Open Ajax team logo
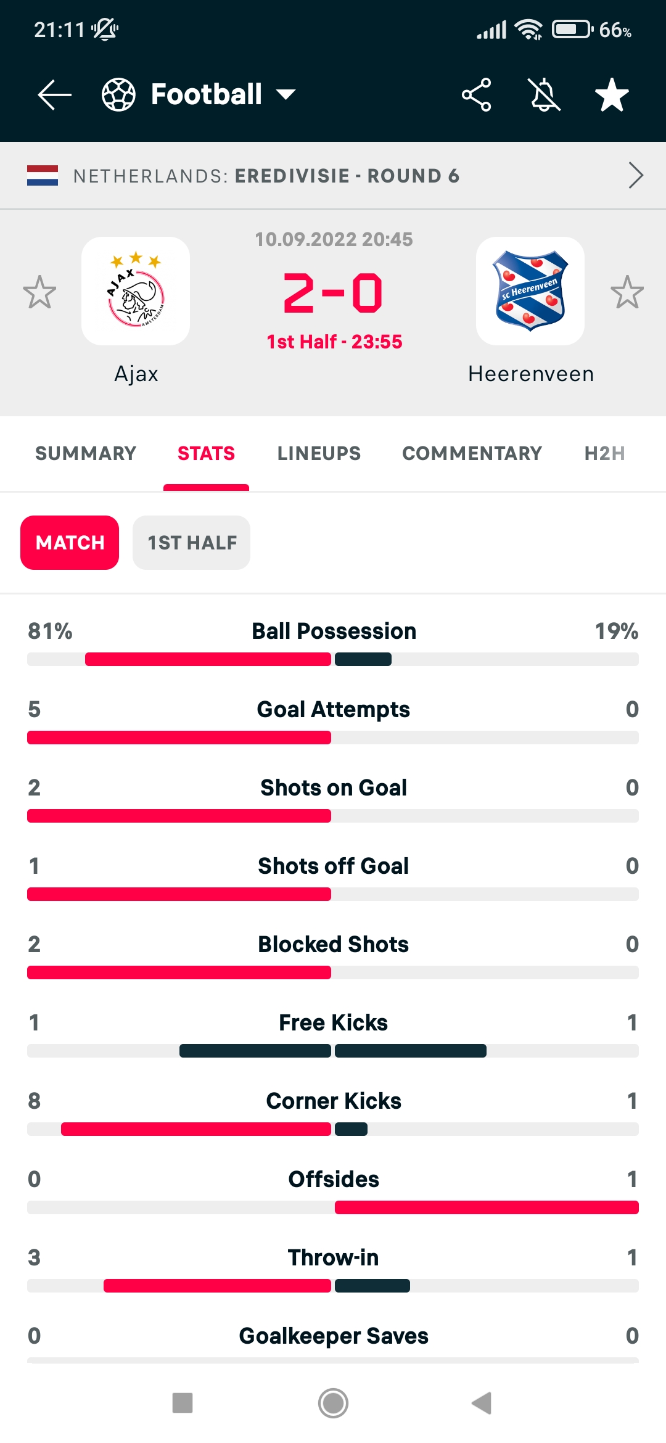This screenshot has width=666, height=1443. (136, 291)
